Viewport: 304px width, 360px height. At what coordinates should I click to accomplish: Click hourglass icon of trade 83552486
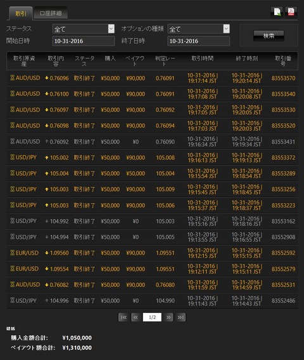click(13, 300)
